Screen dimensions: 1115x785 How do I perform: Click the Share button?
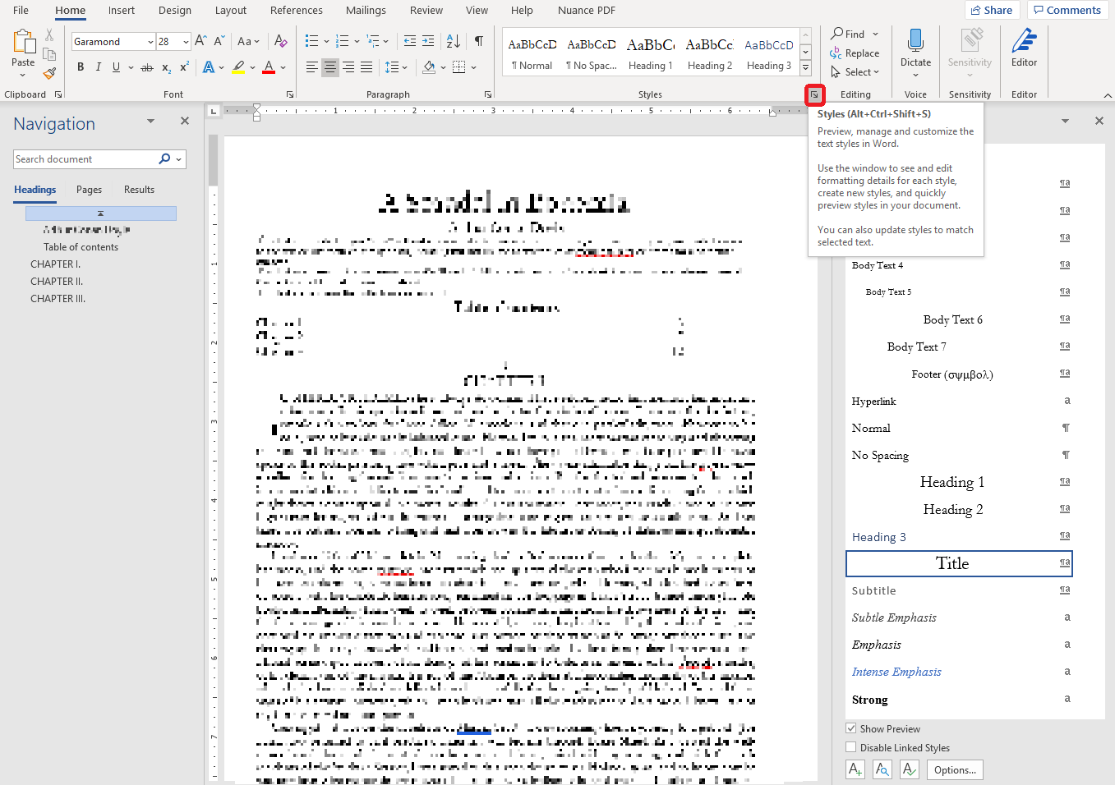pos(992,11)
